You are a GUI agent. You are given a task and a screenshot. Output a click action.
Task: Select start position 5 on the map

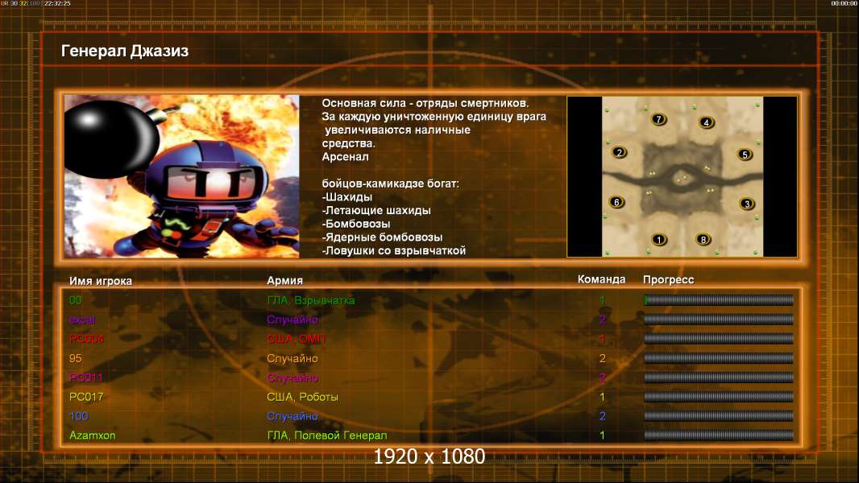point(745,155)
